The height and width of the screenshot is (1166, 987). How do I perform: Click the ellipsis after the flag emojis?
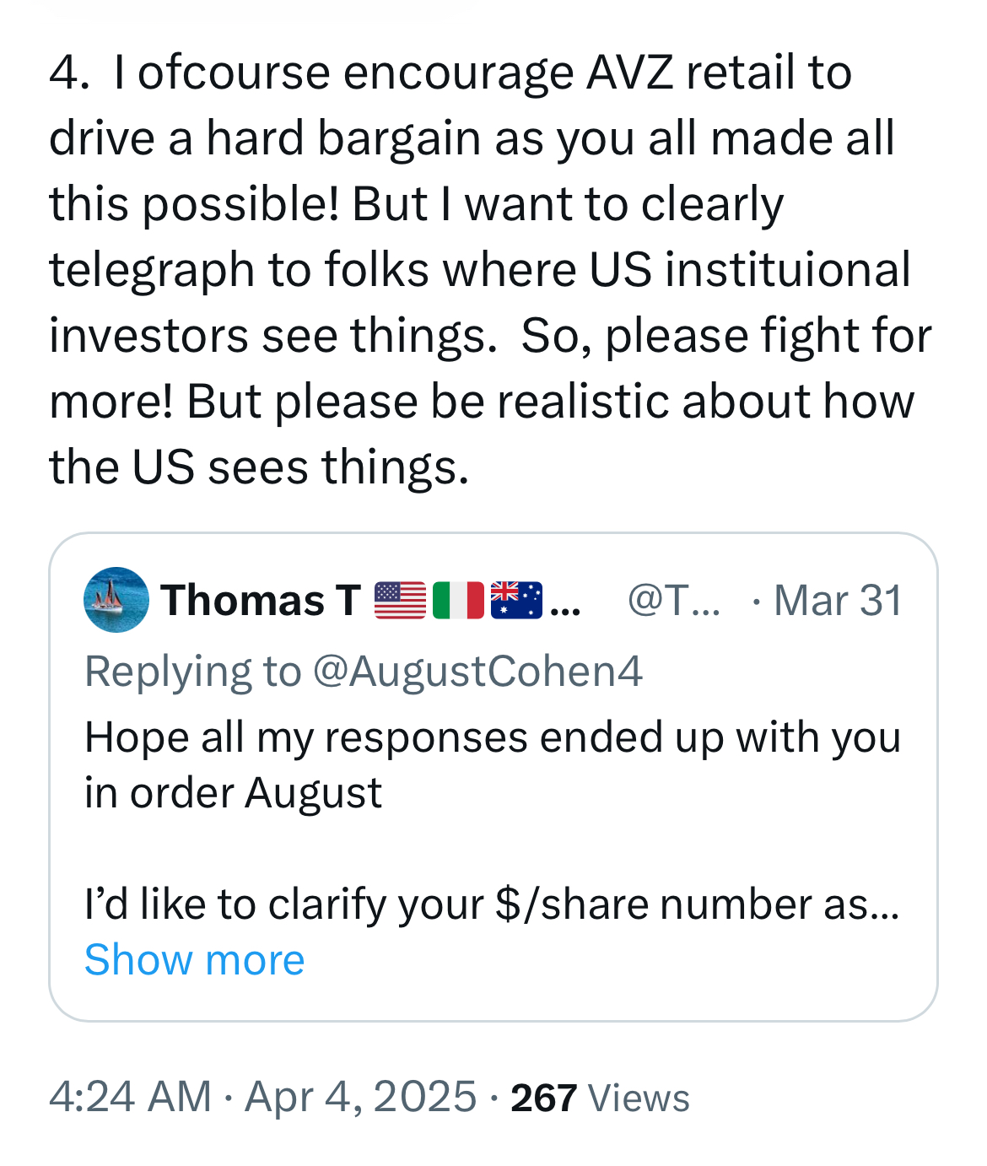click(x=564, y=603)
